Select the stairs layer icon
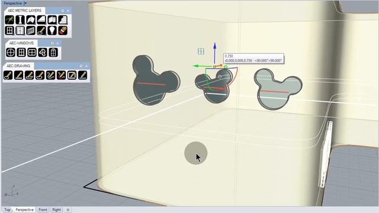379x213 pixels. tap(63, 20)
